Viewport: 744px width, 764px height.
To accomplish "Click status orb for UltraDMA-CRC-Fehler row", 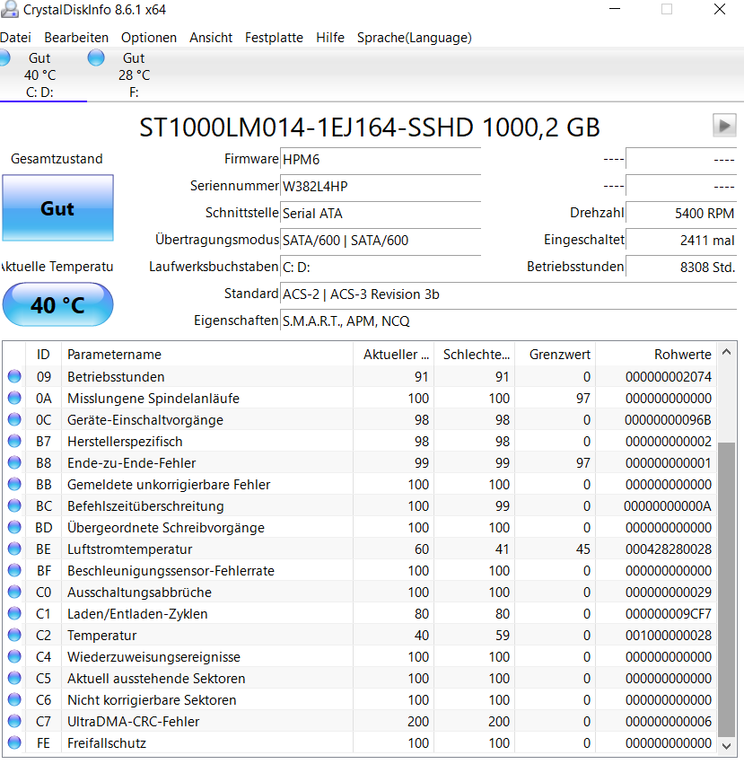I will click(14, 721).
